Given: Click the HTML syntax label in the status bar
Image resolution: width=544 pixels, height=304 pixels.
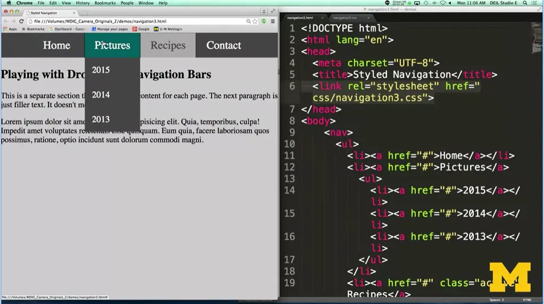Looking at the screenshot, I should [527, 300].
